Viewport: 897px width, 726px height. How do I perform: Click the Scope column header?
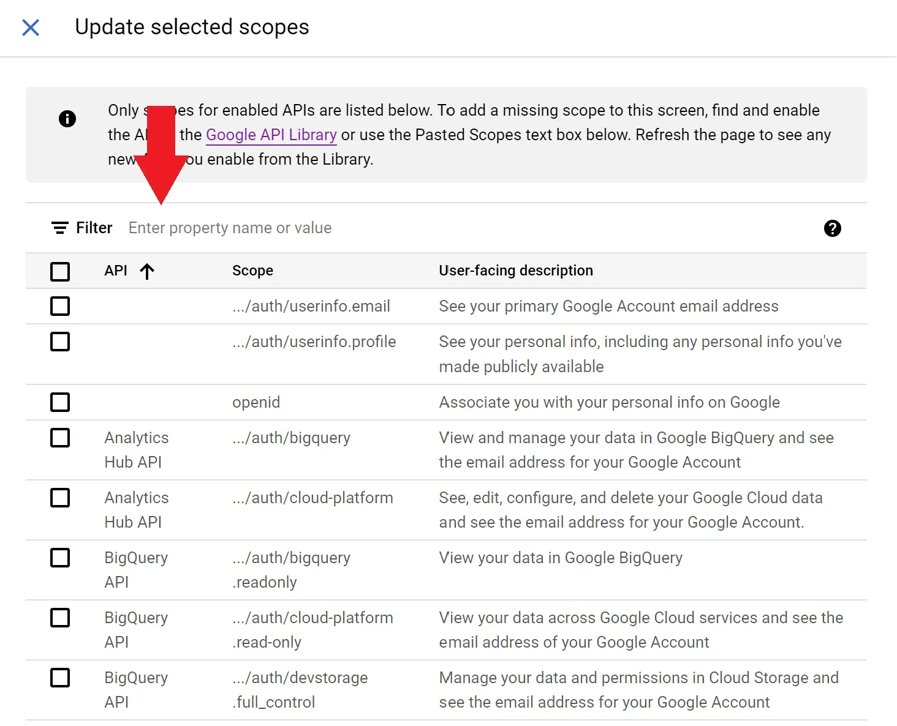click(252, 271)
